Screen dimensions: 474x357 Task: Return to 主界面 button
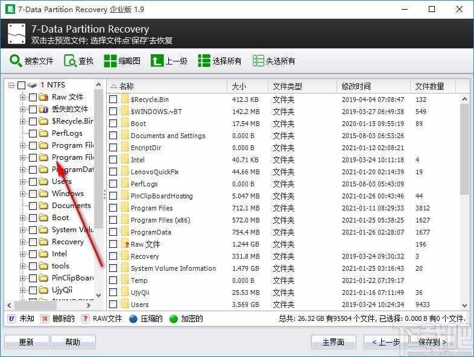point(333,342)
